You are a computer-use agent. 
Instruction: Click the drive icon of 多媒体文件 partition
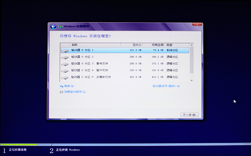[65, 78]
